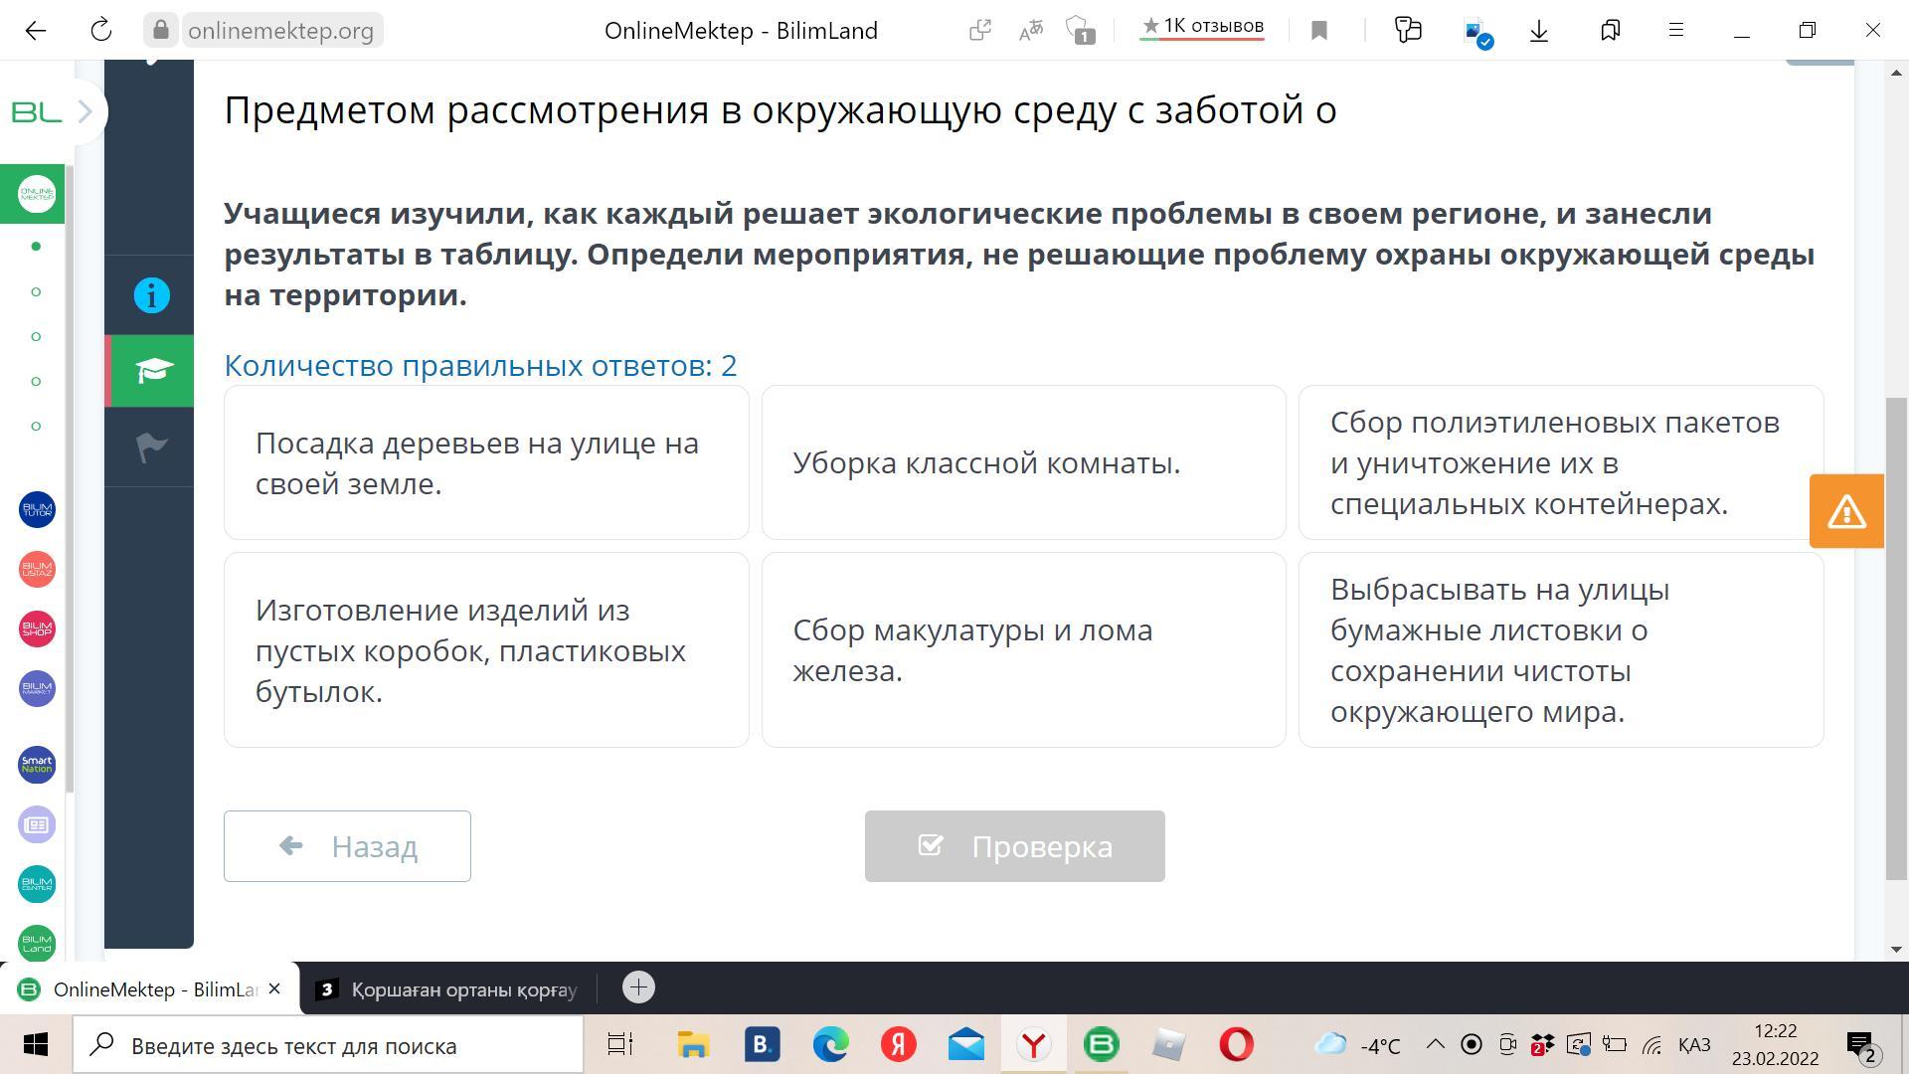This screenshot has height=1074, width=1909.
Task: Open the browser downloads arrow icon
Action: [x=1539, y=31]
